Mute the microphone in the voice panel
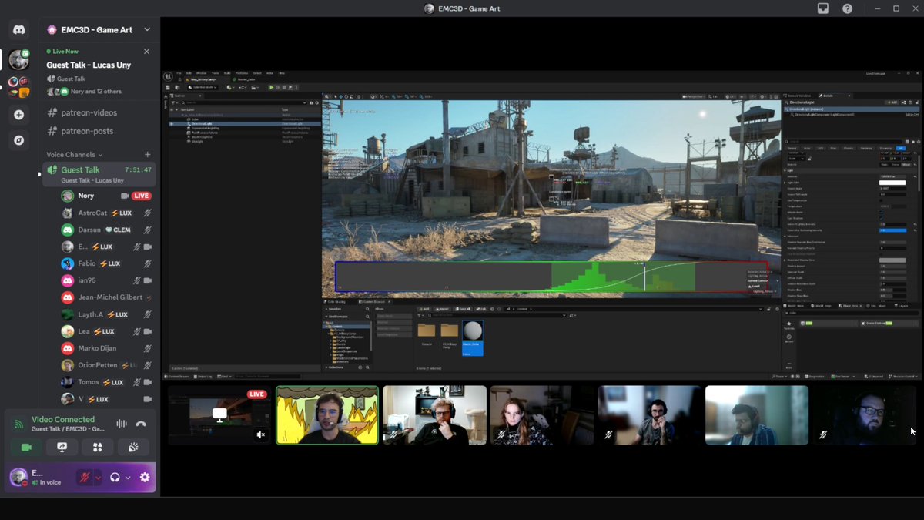924x520 pixels. tap(84, 477)
